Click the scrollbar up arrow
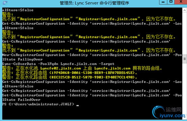187x121 pixels. pyautogui.click(x=185, y=10)
